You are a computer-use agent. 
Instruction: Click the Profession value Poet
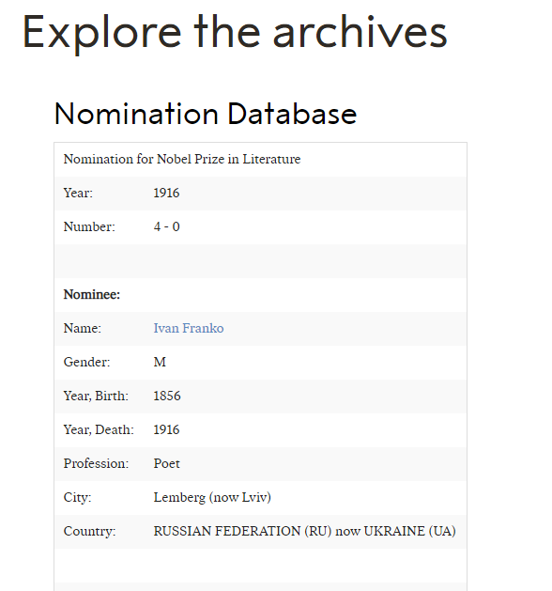pyautogui.click(x=166, y=463)
